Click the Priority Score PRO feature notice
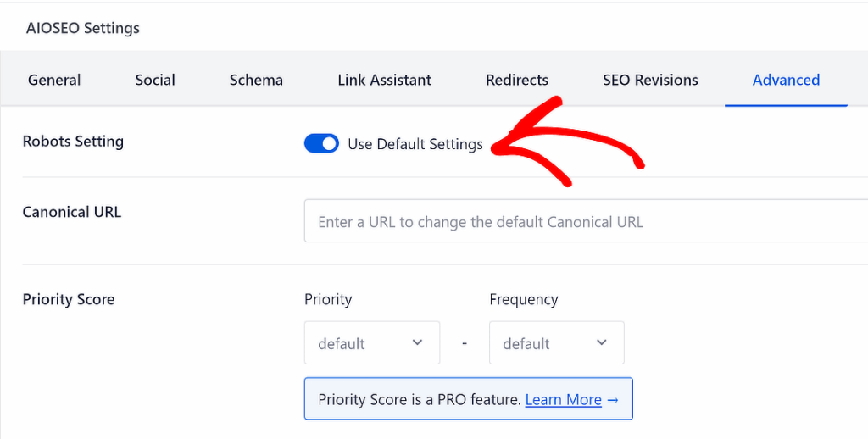 pyautogui.click(x=419, y=400)
